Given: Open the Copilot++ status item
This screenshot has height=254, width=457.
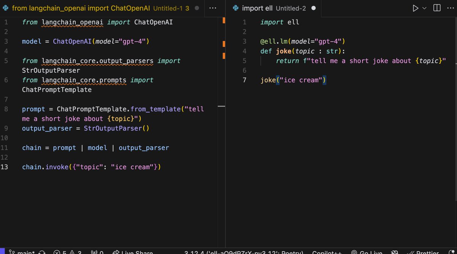Looking at the screenshot, I should [x=327, y=252].
